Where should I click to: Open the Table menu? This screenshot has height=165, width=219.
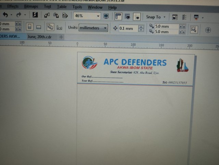click(x=62, y=7)
